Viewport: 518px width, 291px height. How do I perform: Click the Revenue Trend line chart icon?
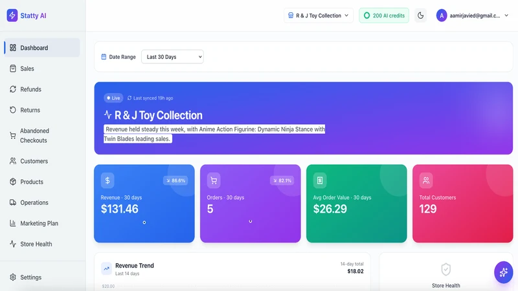[x=106, y=268]
